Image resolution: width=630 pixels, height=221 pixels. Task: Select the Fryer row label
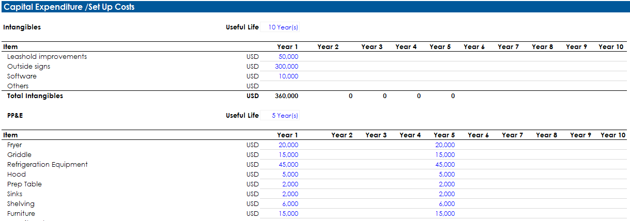14,145
